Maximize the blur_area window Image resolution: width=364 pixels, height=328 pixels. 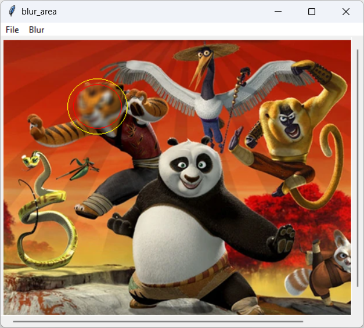pyautogui.click(x=312, y=12)
